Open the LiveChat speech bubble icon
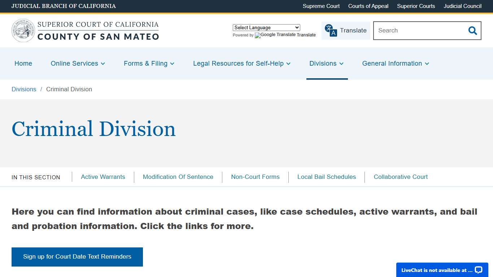The image size is (493, 277). pos(478,270)
